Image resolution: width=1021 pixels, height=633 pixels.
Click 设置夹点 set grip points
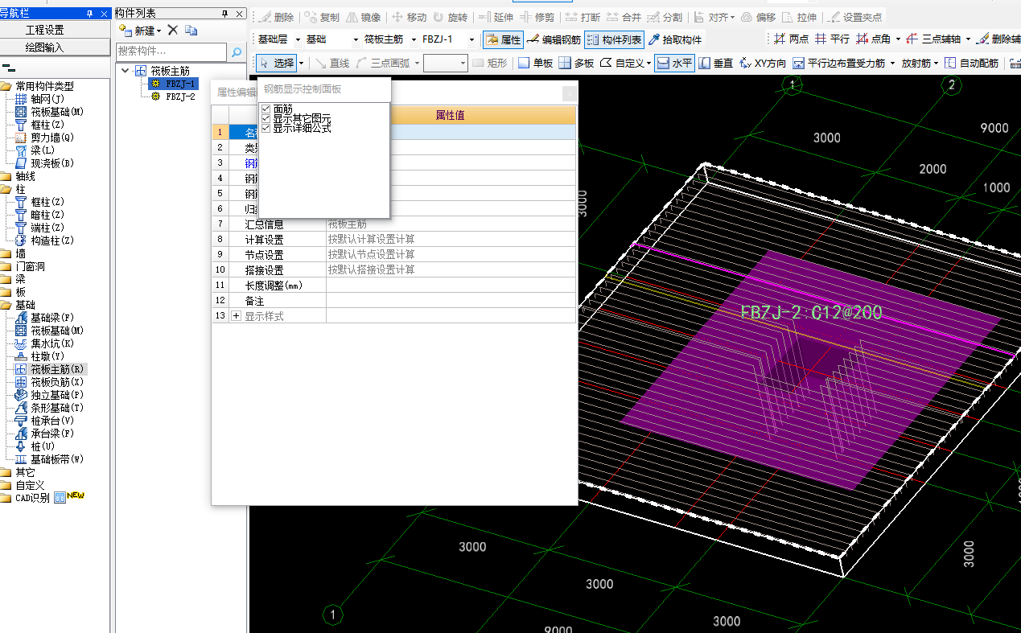(855, 17)
